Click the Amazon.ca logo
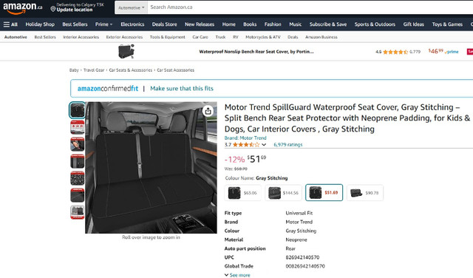Viewport: 473px width, 278px height. [22, 8]
